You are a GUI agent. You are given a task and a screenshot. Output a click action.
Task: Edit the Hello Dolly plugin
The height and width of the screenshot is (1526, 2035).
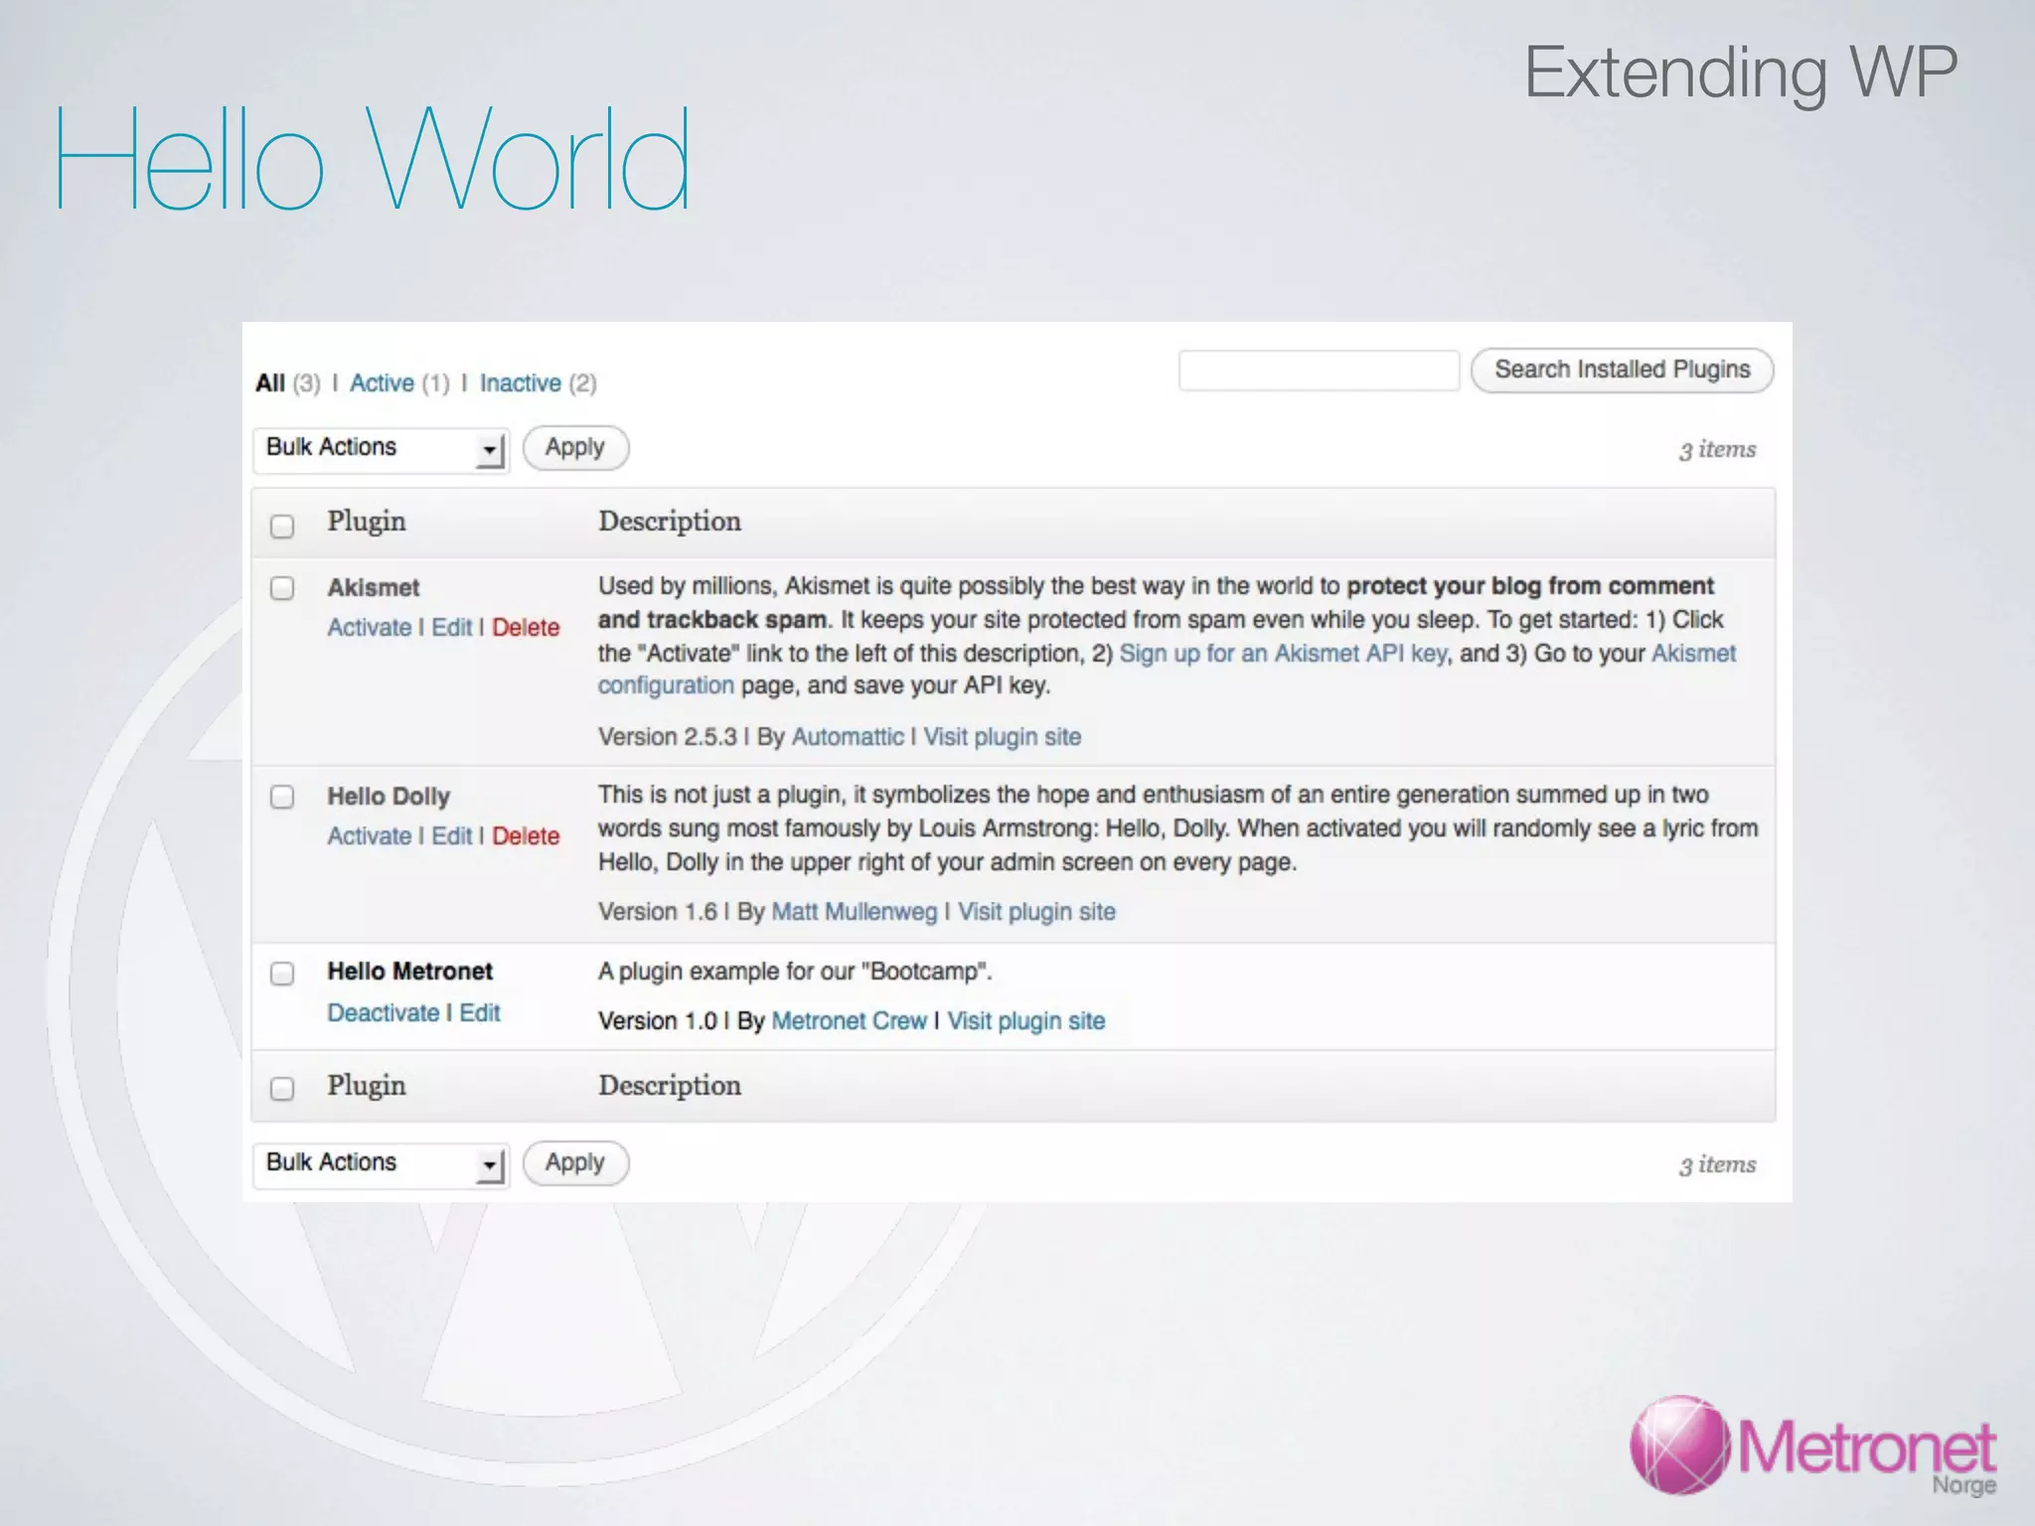(x=452, y=837)
